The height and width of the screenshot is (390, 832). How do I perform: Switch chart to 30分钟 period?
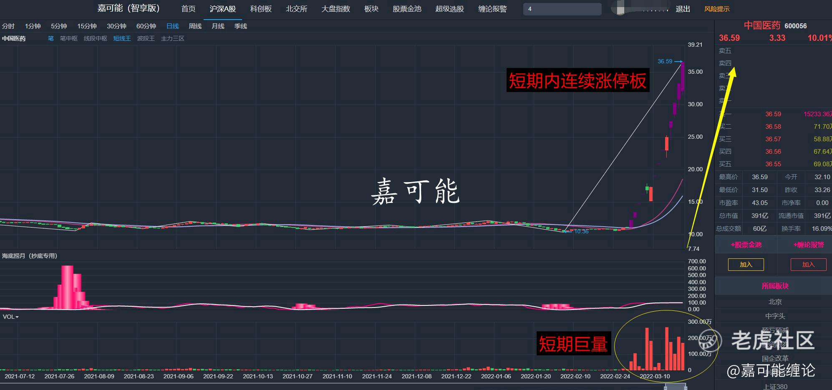coord(116,26)
